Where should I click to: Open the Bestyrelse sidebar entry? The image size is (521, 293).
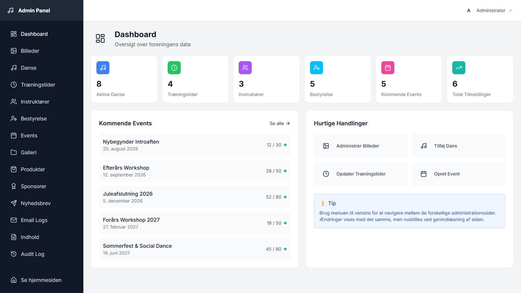42,119
